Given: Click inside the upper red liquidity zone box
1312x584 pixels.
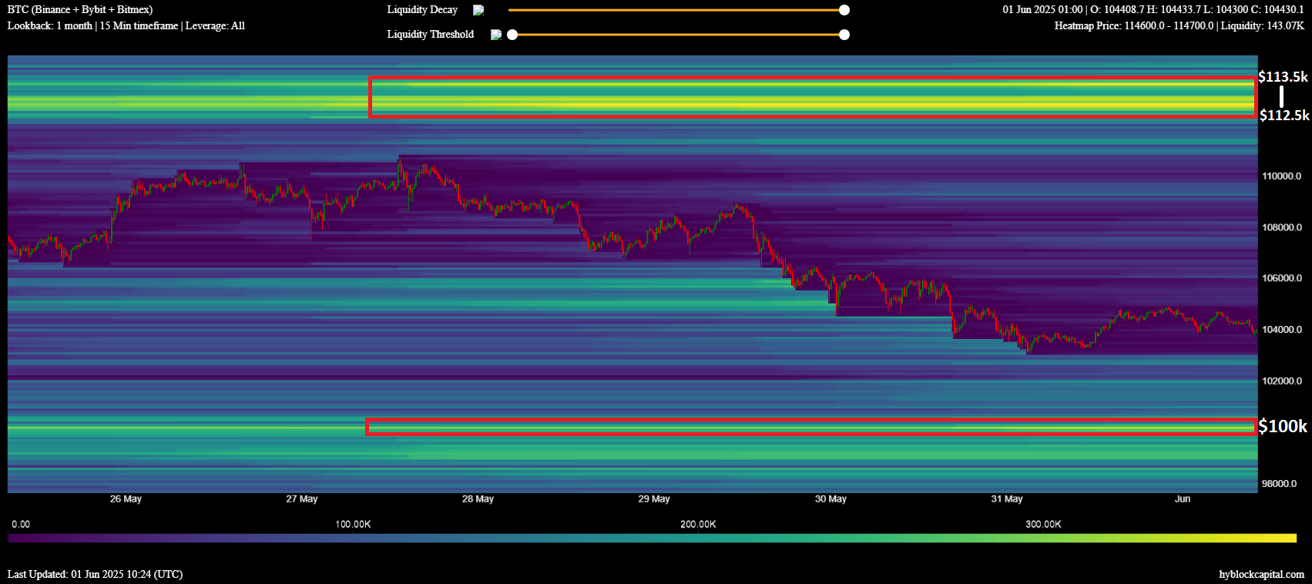Looking at the screenshot, I should point(812,97).
